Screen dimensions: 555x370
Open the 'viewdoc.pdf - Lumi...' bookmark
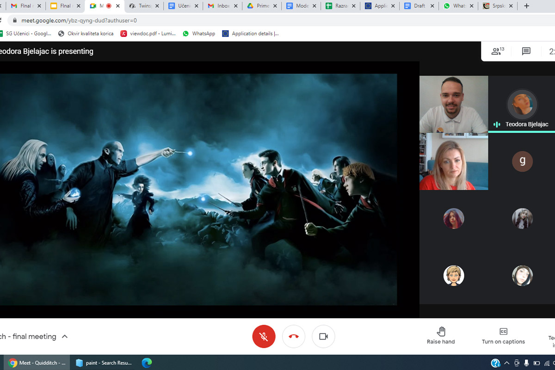click(148, 33)
